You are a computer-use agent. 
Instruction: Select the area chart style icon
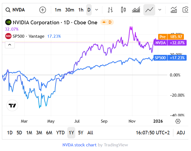coord(136,10)
